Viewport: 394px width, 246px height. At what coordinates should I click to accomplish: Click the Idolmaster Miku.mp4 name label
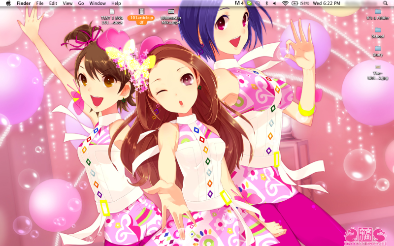coord(171,20)
